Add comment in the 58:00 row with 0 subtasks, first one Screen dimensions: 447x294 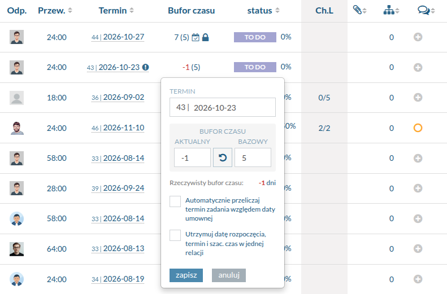click(x=418, y=158)
